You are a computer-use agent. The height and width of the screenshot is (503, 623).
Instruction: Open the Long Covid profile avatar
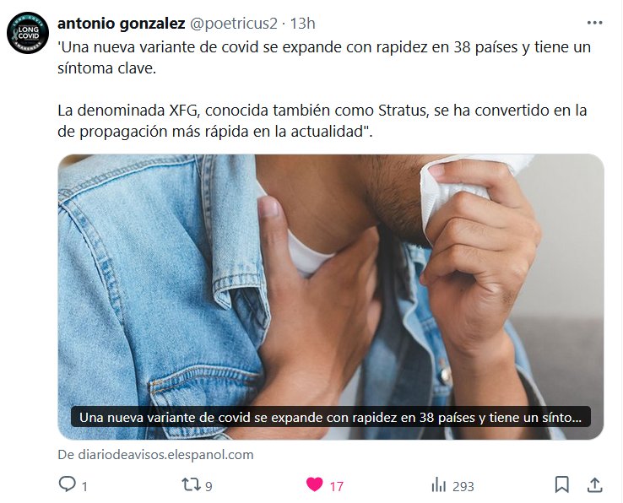tap(28, 33)
